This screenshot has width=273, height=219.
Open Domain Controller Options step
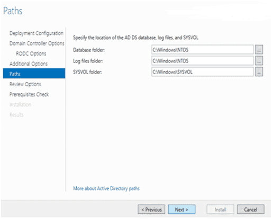(x=37, y=43)
